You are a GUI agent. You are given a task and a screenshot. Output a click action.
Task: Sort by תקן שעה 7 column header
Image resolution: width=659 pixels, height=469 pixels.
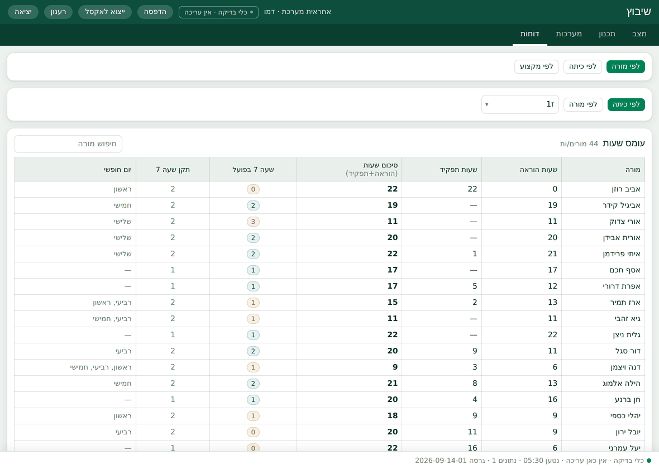click(173, 170)
